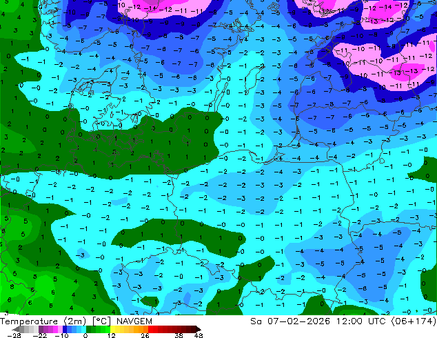This screenshot has width=437, height=338.
Task: Click the "-28" label under the color scale
Action: (x=14, y=335)
